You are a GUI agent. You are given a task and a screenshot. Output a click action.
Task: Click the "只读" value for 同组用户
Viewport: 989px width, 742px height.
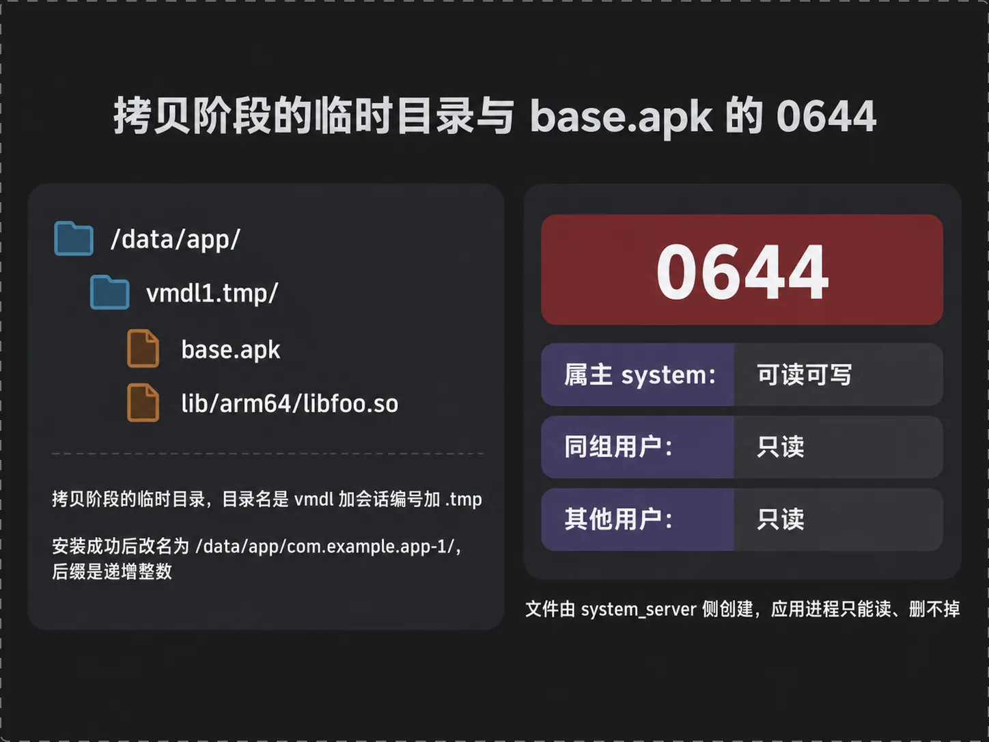[x=781, y=447]
